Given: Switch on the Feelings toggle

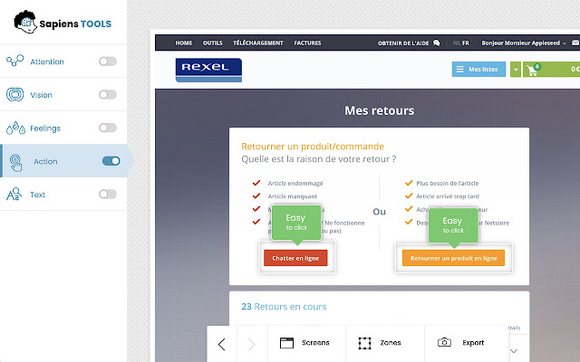Looking at the screenshot, I should click(108, 128).
